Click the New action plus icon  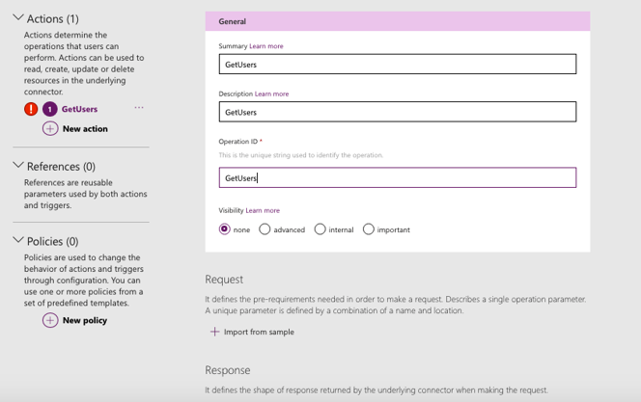pyautogui.click(x=50, y=128)
